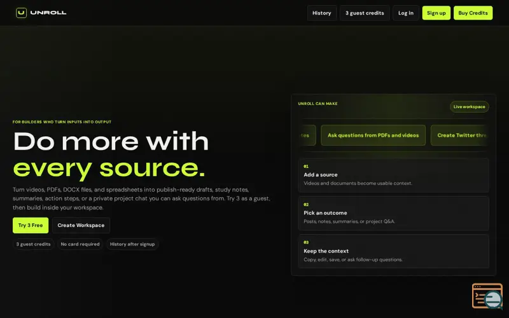Select the Create Twitter threads chip

(460, 135)
